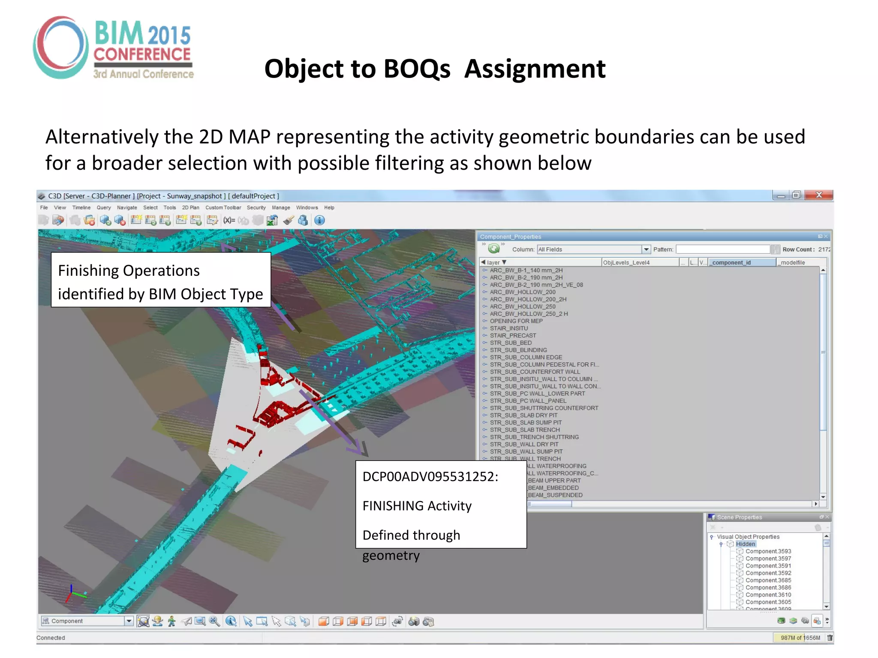The image size is (878, 658).
Task: Click the camera rotate view icon
Action: [x=398, y=621]
